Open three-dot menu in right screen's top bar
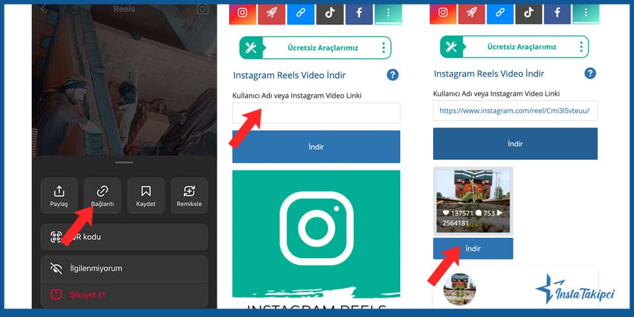Viewport: 634px width, 317px height. (x=586, y=14)
